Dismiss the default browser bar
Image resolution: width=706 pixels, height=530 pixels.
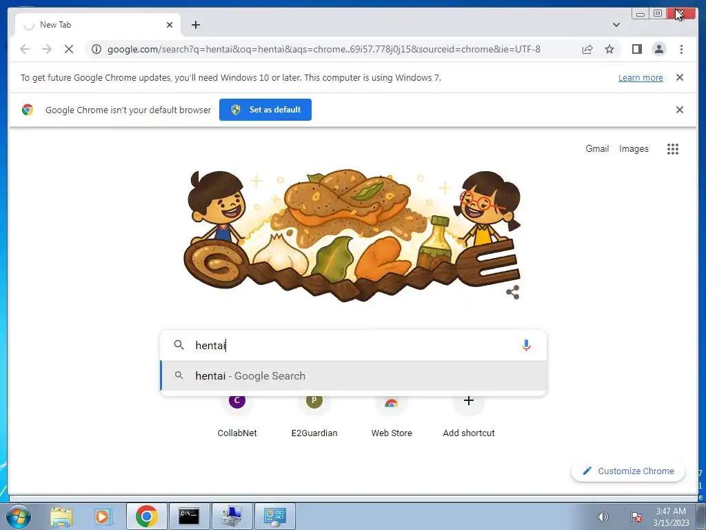[680, 110]
